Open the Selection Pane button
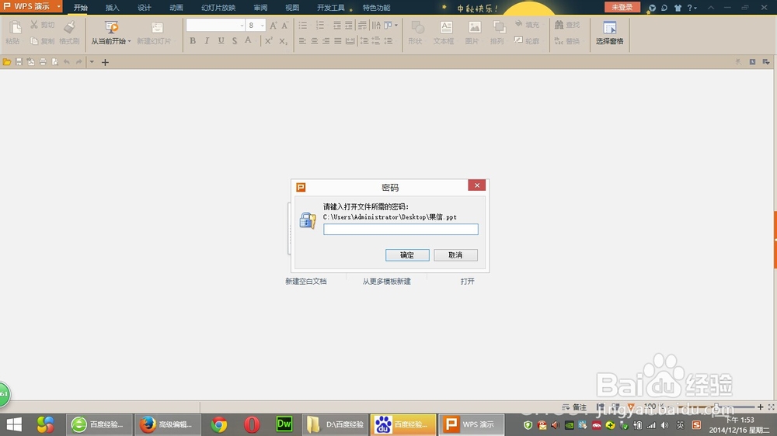This screenshot has width=777, height=436. click(609, 33)
